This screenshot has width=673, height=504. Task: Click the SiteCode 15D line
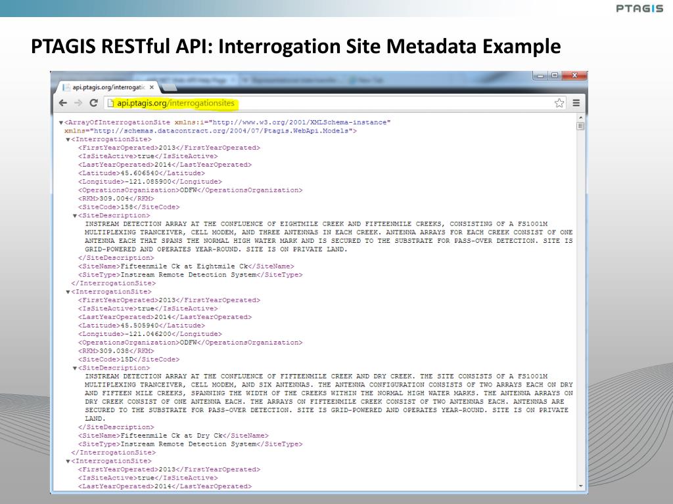point(129,360)
